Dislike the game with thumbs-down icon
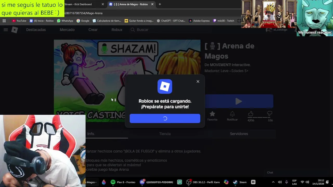333x187 pixels. (270, 113)
